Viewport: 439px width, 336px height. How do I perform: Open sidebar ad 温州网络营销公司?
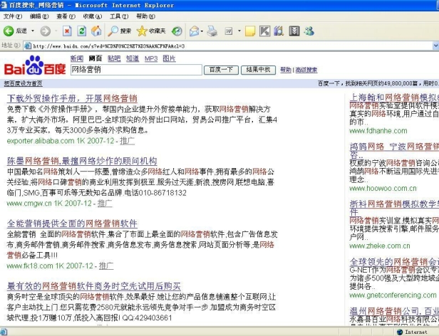pyautogui.click(x=394, y=311)
